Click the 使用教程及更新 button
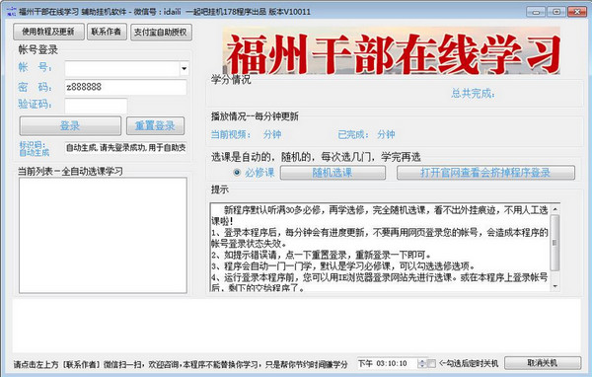The image size is (592, 377). click(48, 32)
